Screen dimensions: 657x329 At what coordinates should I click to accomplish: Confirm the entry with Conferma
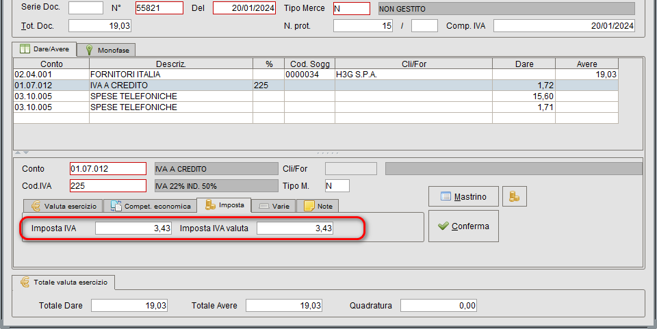click(x=463, y=226)
